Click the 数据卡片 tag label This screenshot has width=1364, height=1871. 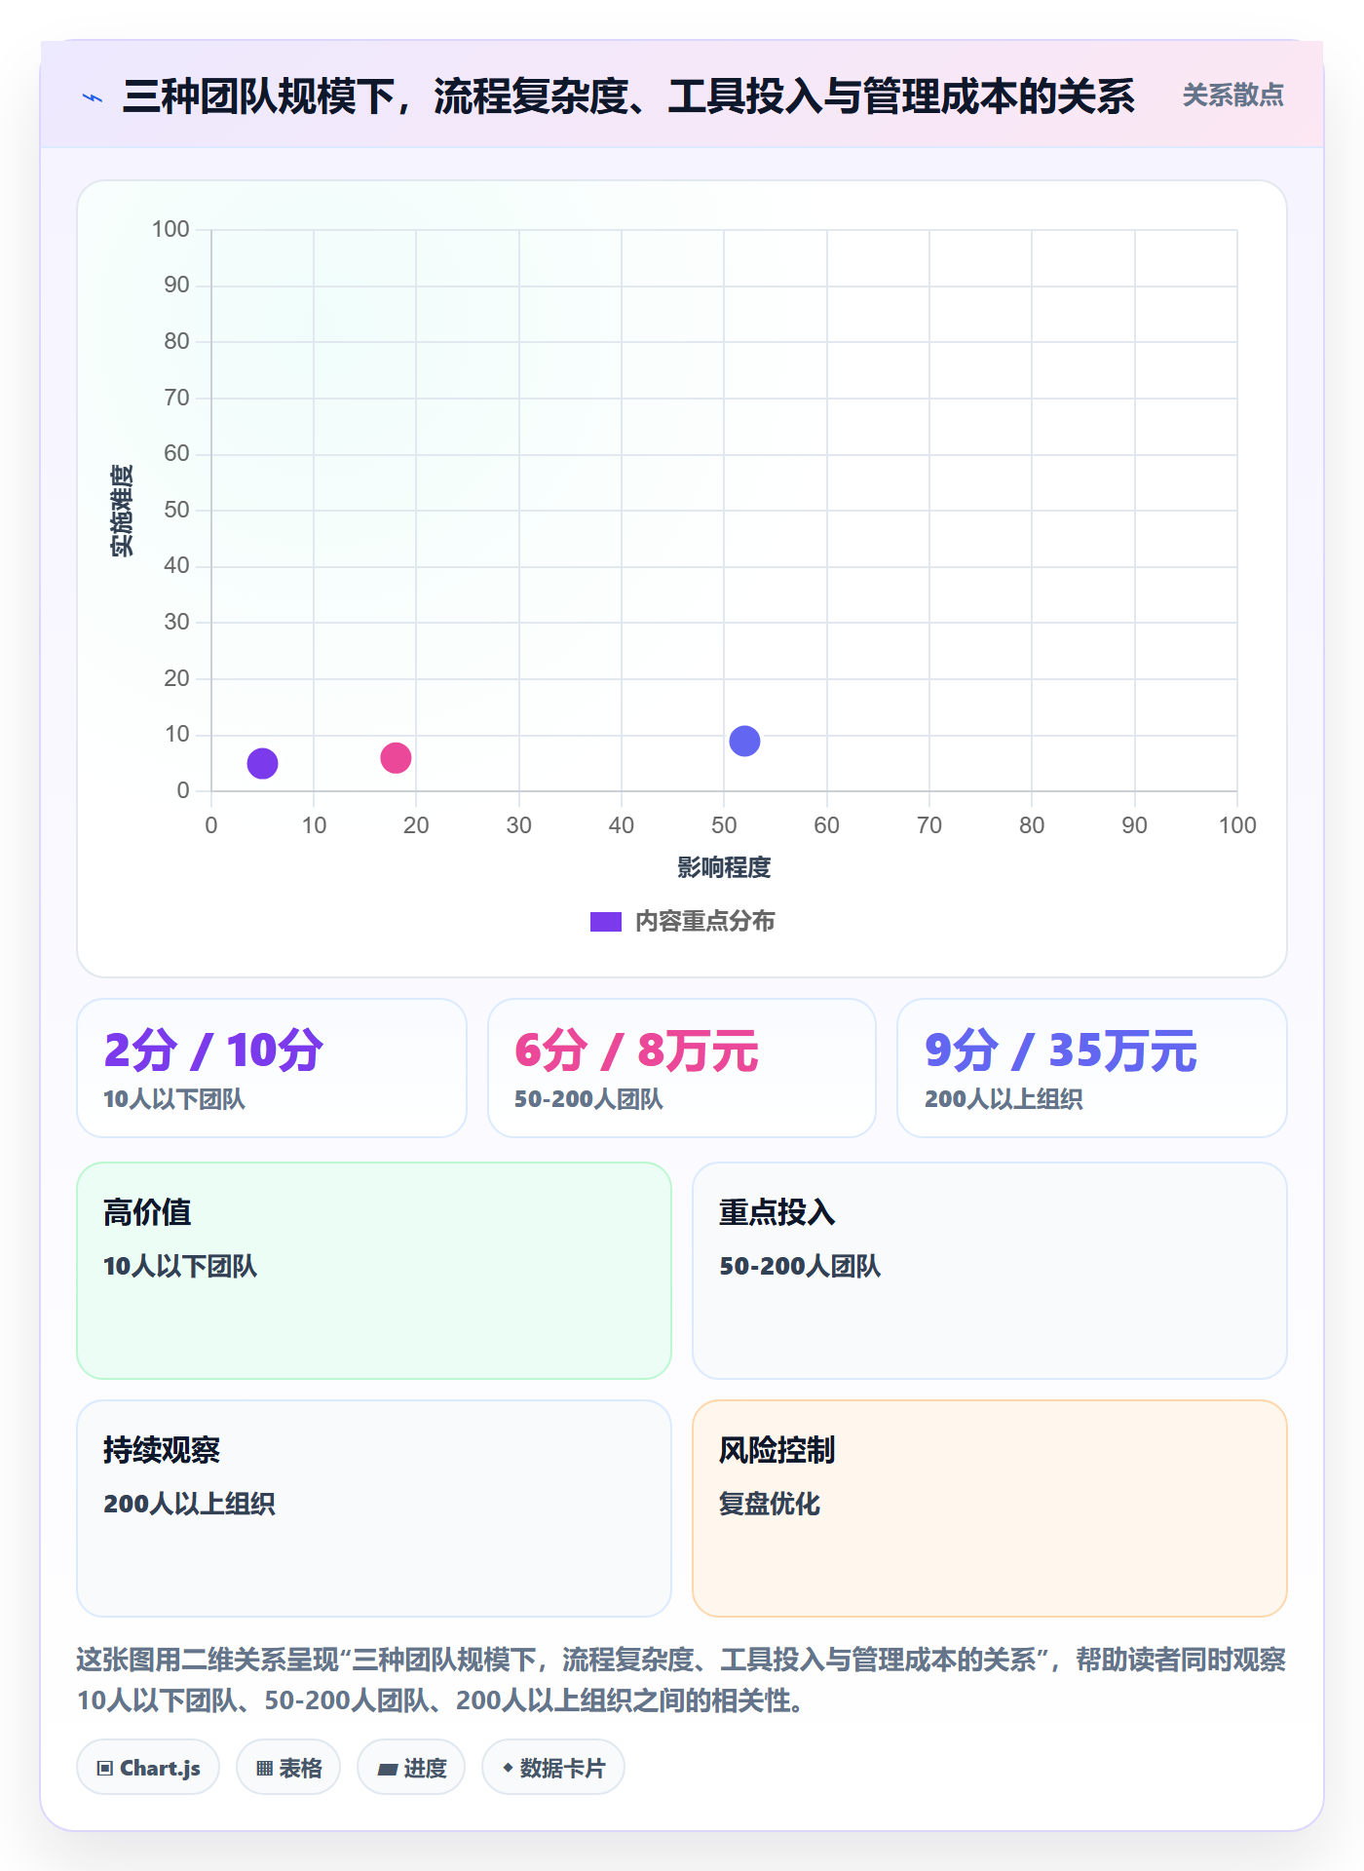tap(562, 1768)
